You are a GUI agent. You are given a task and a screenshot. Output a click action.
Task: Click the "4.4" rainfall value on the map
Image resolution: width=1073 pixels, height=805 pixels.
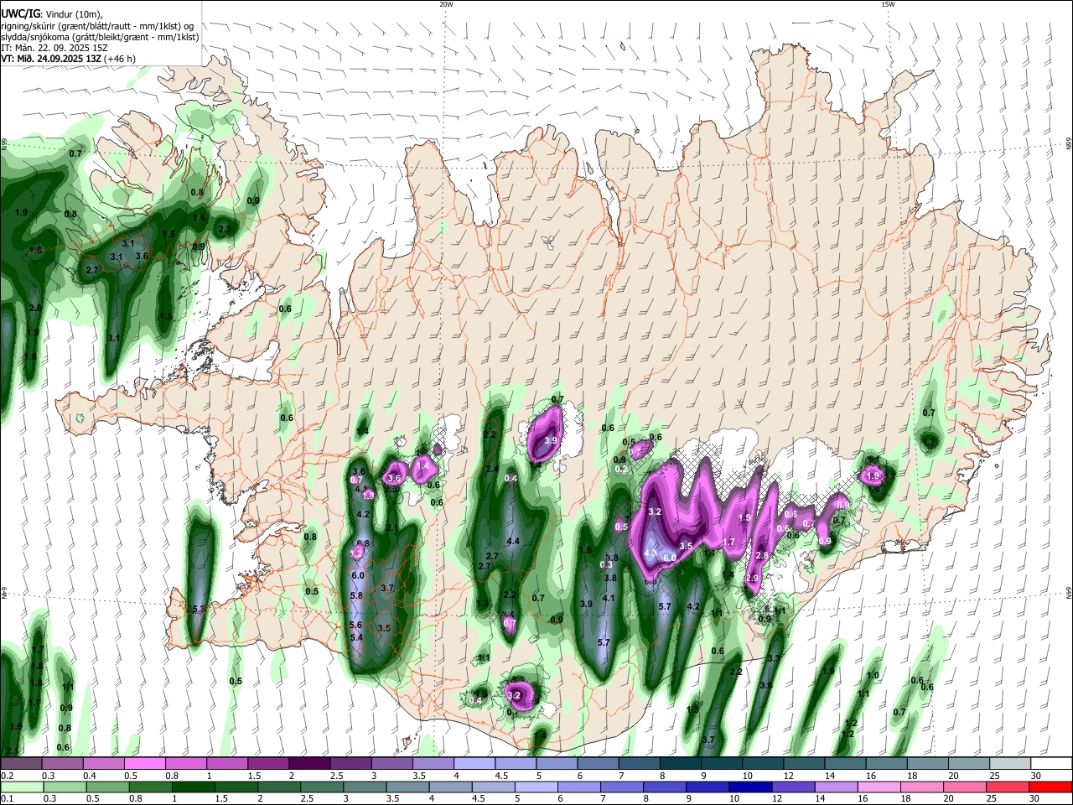coord(514,541)
